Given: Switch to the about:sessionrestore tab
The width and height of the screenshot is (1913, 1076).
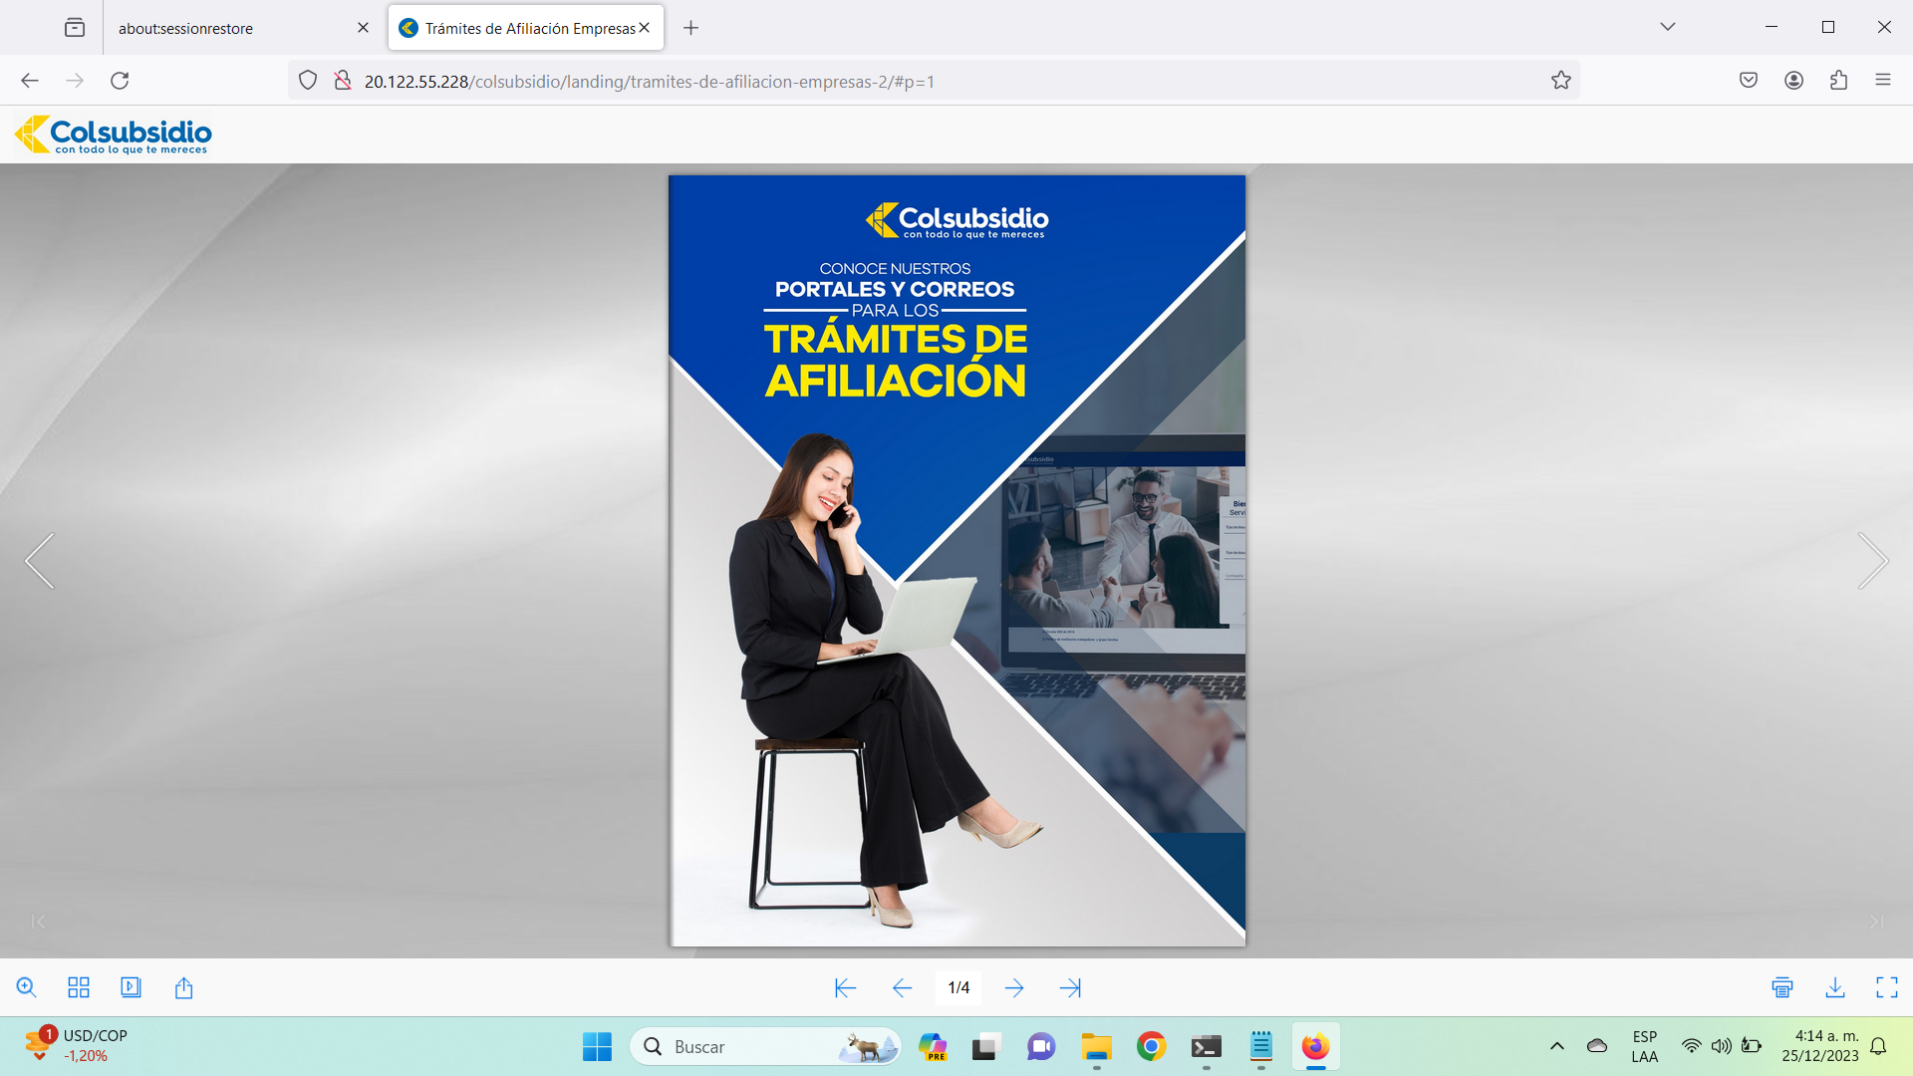Looking at the screenshot, I should [x=229, y=28].
